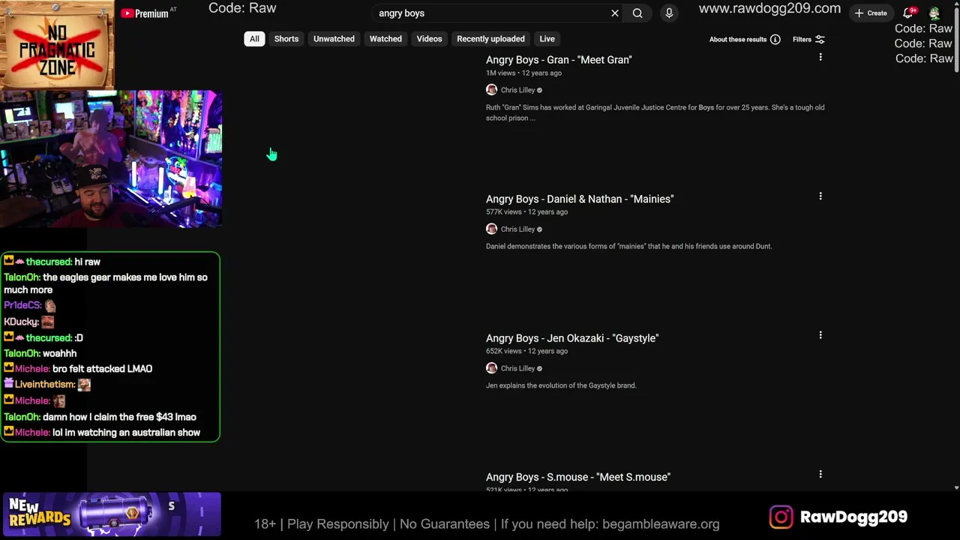Open the three-dot menu for "Meet S.mouse"
Screen dimensions: 960x540
coord(820,474)
